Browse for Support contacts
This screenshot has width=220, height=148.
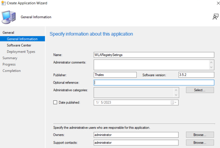tap(200, 142)
